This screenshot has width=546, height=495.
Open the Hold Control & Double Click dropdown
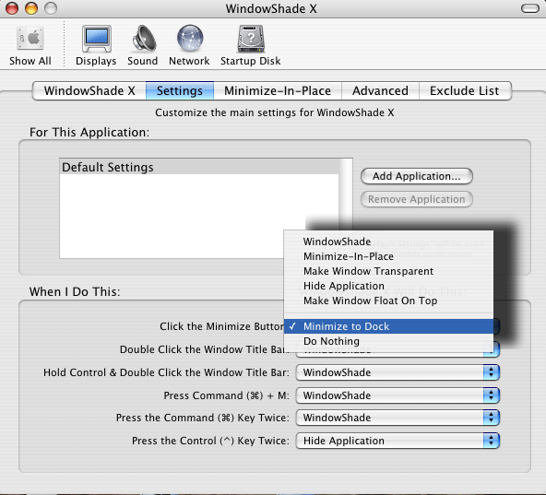click(398, 372)
